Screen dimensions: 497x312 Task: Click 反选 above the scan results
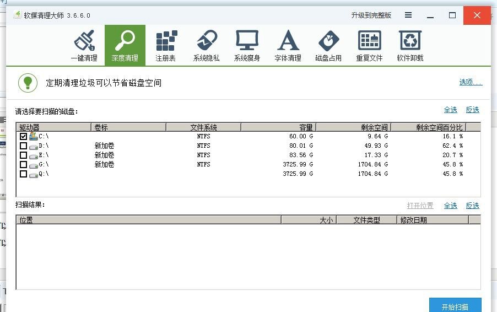pyautogui.click(x=472, y=206)
